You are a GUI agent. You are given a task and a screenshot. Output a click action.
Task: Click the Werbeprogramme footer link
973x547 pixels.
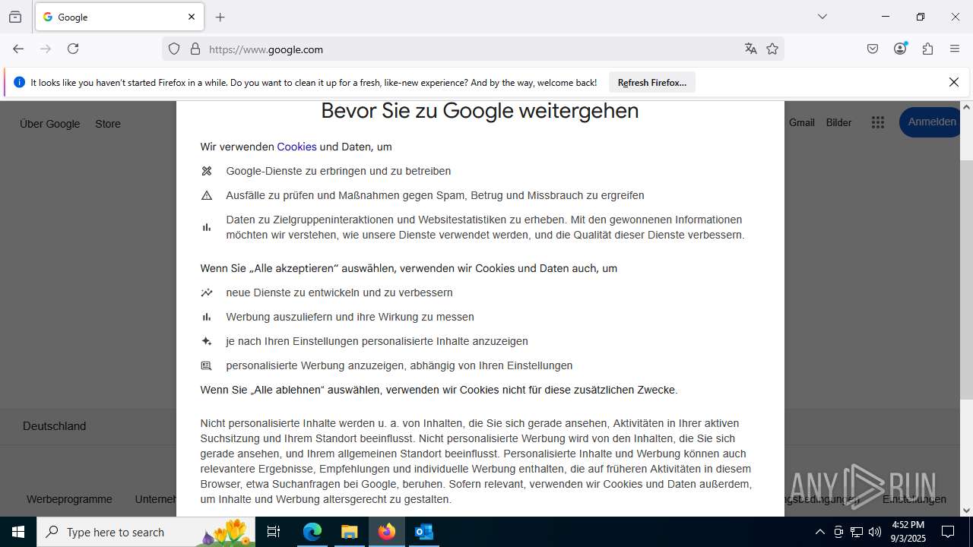point(69,499)
